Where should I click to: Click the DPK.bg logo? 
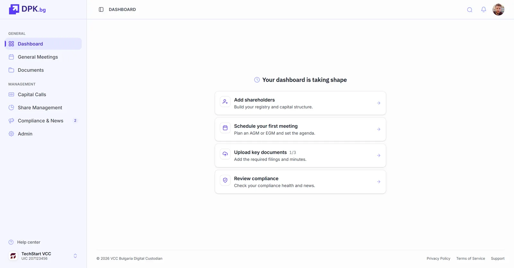[x=27, y=9]
